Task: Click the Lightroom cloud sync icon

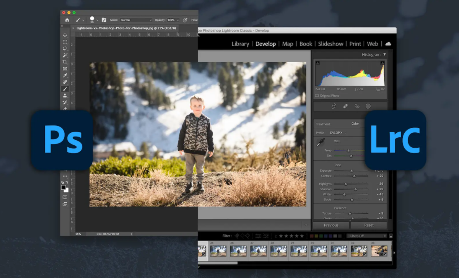Action: point(388,44)
